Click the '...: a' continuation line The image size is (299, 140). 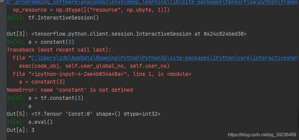click(x=22, y=106)
